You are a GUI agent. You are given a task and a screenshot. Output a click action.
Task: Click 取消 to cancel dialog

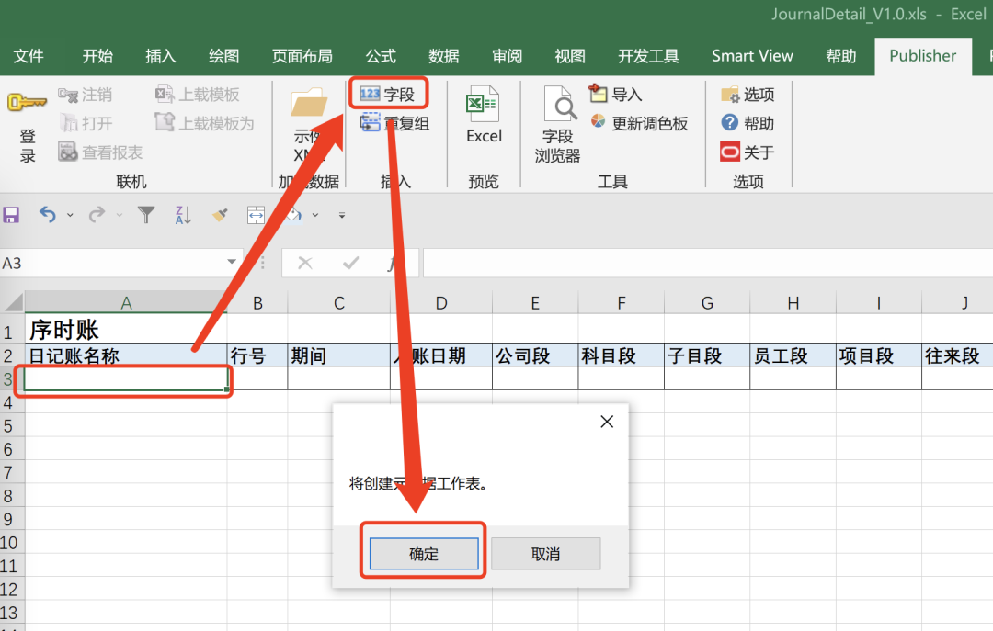click(x=545, y=554)
